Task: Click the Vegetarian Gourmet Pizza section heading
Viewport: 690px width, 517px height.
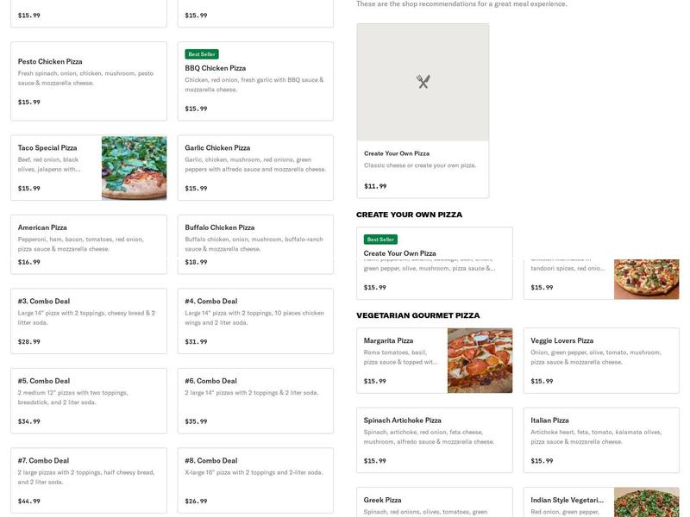Action: pyautogui.click(x=418, y=315)
